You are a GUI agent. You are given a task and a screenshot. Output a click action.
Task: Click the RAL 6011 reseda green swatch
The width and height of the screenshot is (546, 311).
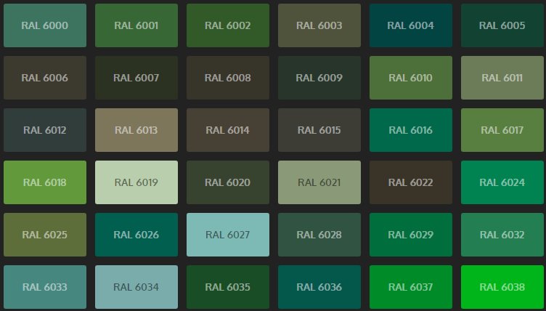[502, 78]
